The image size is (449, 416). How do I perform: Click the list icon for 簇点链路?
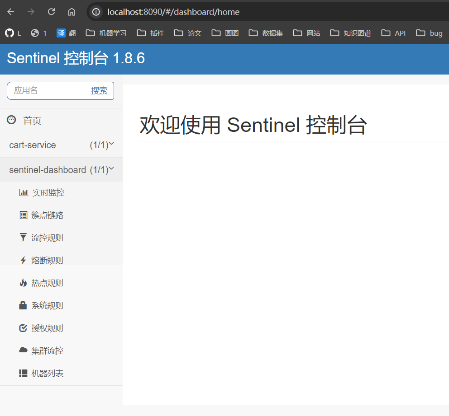[x=24, y=215]
